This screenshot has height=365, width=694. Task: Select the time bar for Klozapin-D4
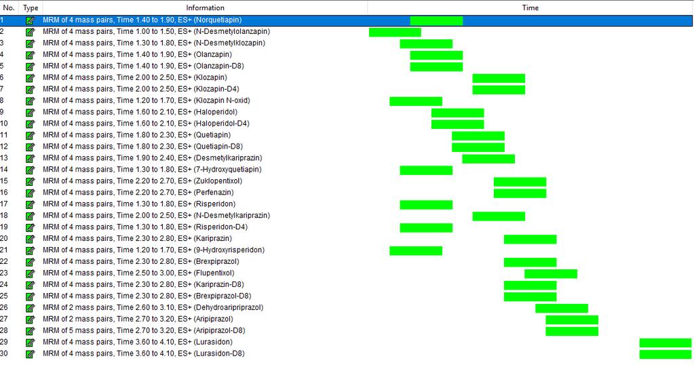pyautogui.click(x=499, y=90)
